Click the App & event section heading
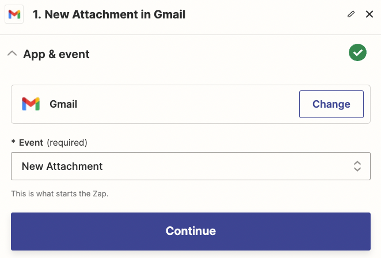This screenshot has height=258, width=381. (56, 54)
